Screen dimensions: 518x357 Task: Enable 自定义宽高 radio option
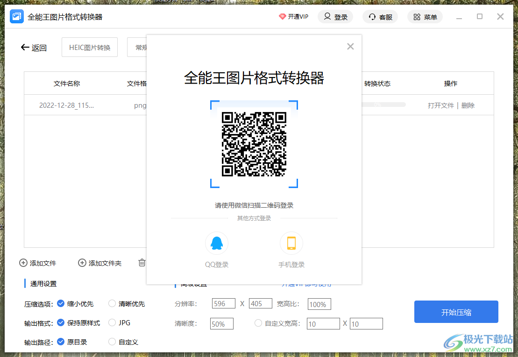258,323
